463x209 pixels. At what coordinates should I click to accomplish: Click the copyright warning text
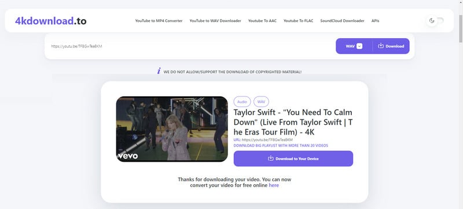click(x=233, y=72)
